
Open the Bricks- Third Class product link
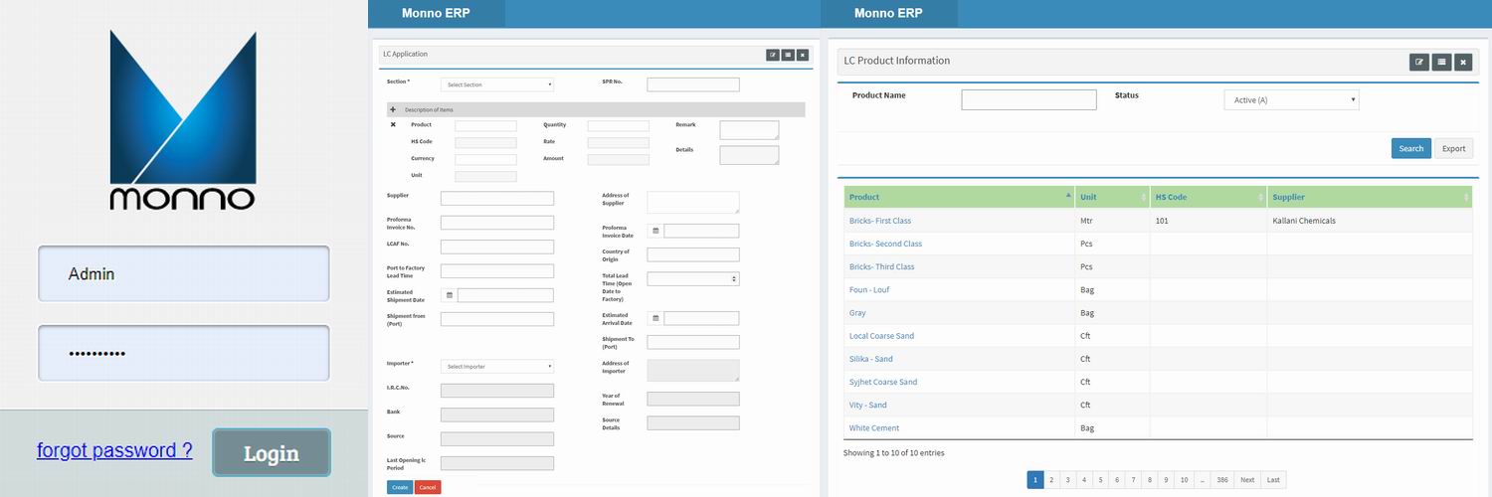pyautogui.click(x=882, y=266)
